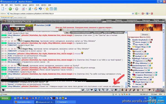Switch to the news.combats.com browser tab
This screenshot has width=166, height=104.
click(x=20, y=17)
